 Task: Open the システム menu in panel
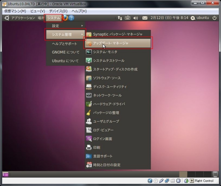pos(54,18)
